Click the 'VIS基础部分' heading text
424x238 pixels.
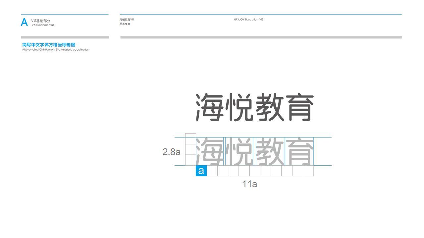pos(41,21)
